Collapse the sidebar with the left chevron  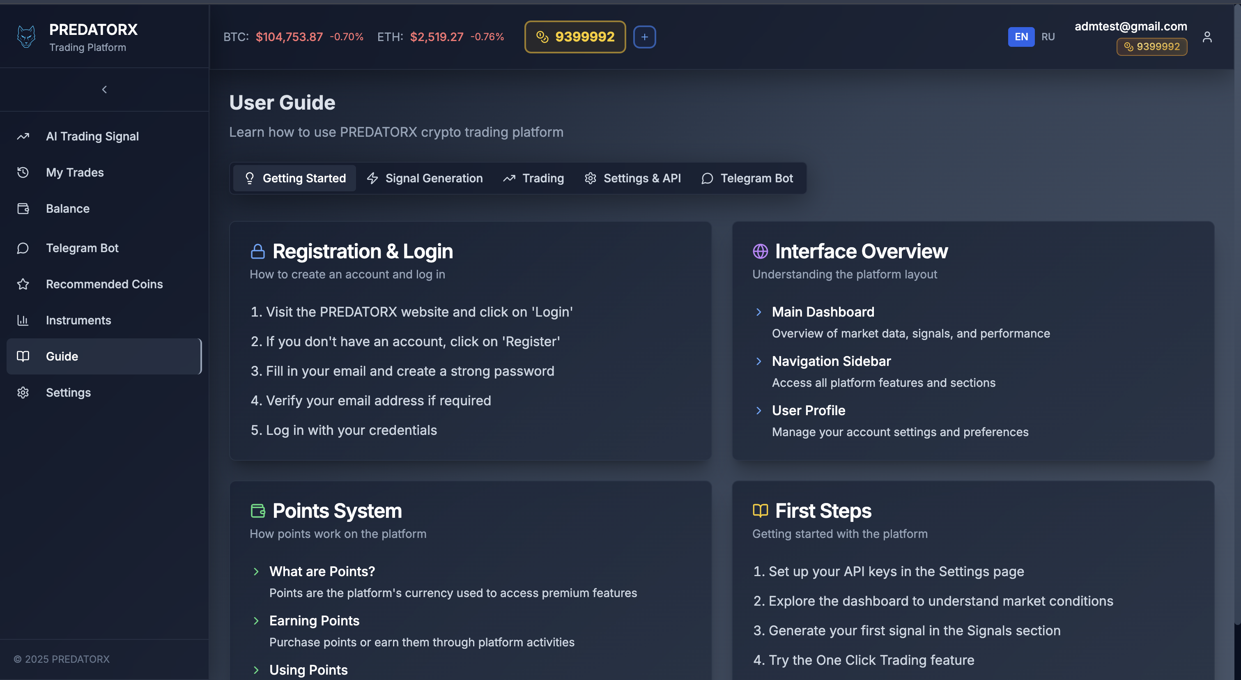tap(105, 90)
